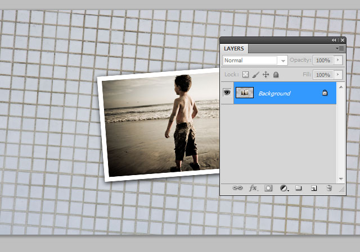The width and height of the screenshot is (360, 252).
Task: Click the layers scrollbar down arrow
Action: point(341,178)
